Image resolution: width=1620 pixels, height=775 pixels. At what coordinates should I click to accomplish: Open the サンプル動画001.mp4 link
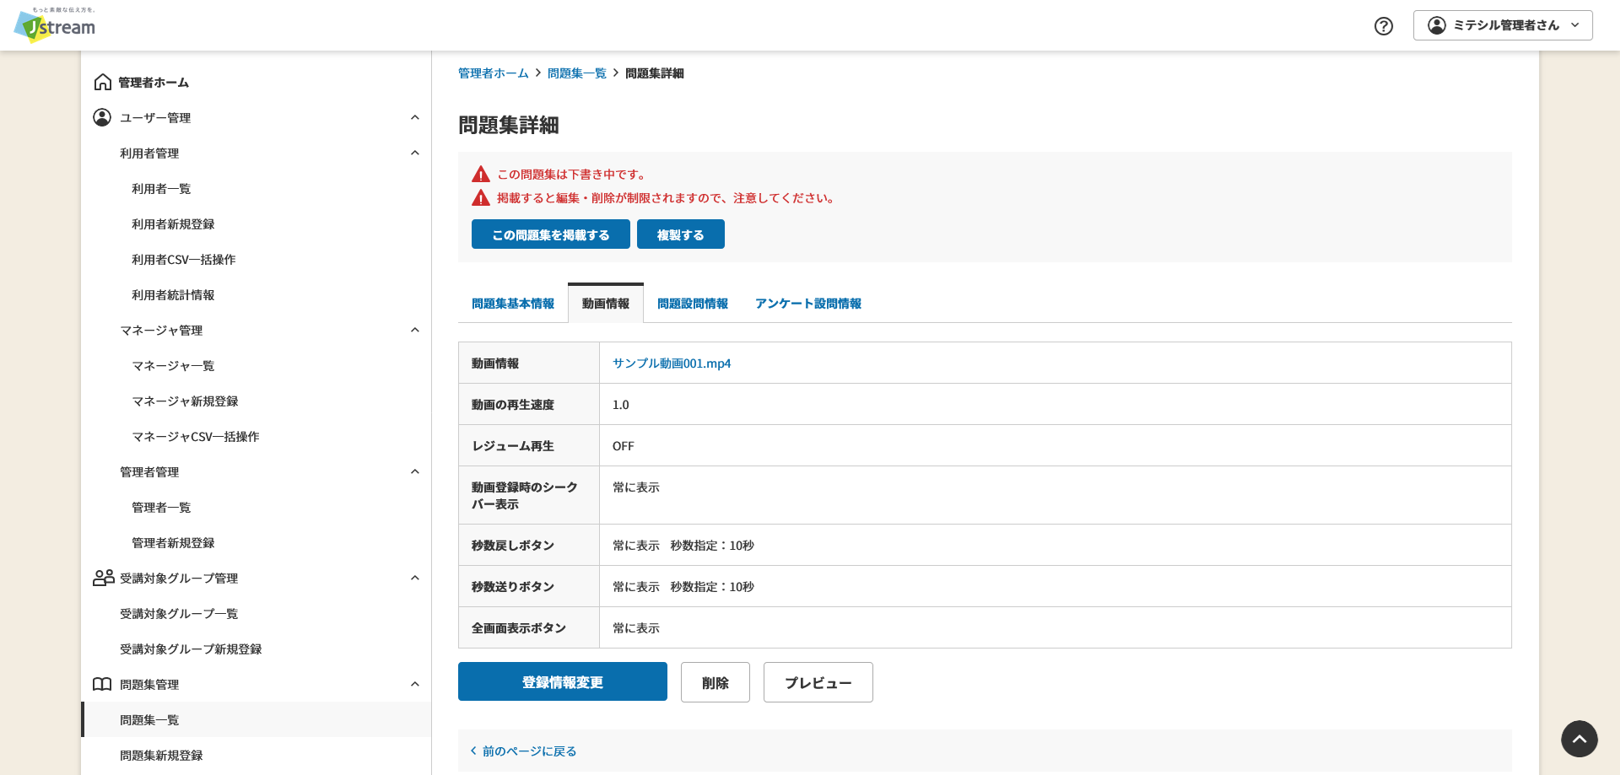(x=672, y=363)
